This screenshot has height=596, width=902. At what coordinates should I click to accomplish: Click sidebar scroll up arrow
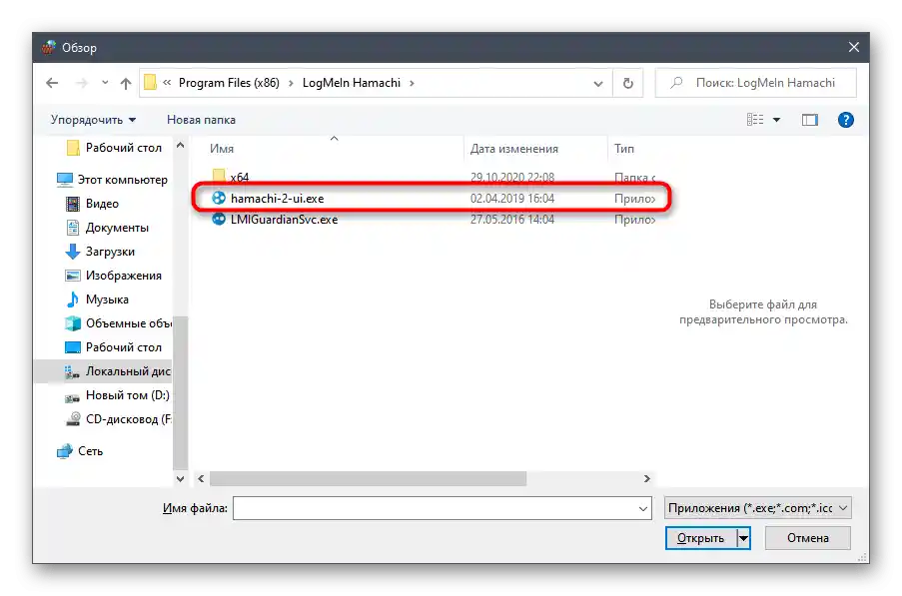(180, 146)
